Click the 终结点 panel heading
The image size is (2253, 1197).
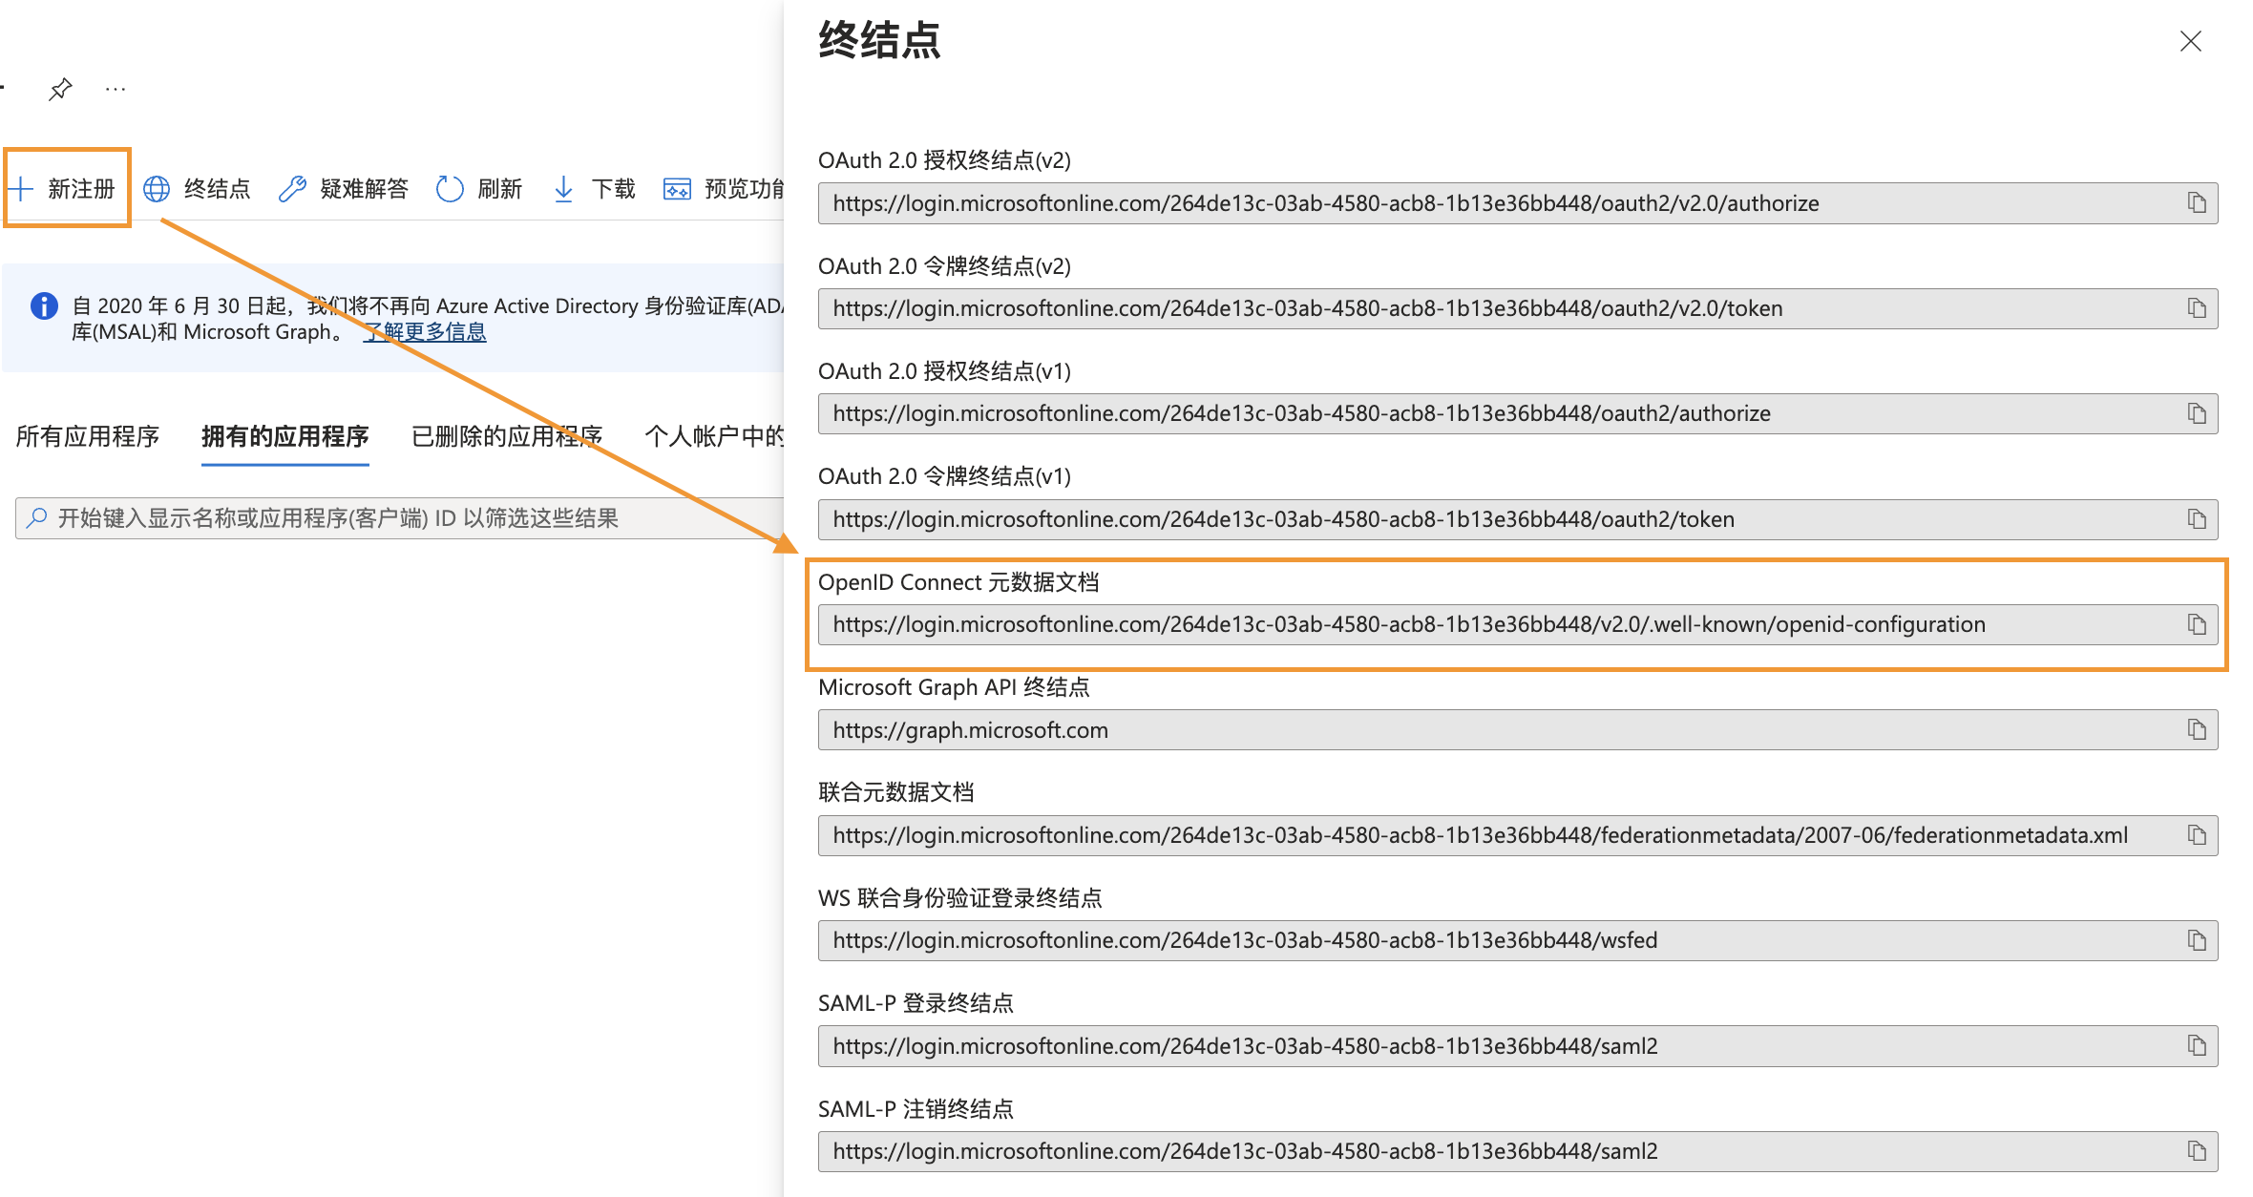coord(879,41)
